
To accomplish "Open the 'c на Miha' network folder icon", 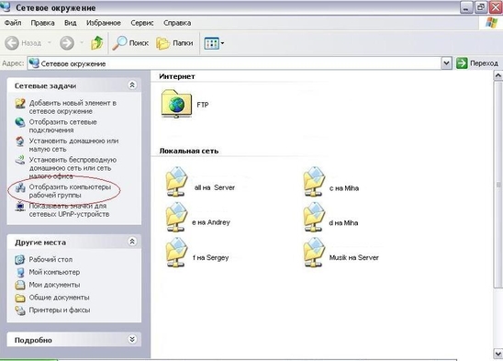I will 314,182.
